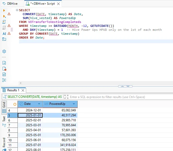Select cell with date 2025-07-01
The image size is (173, 151).
click(x=30, y=145)
